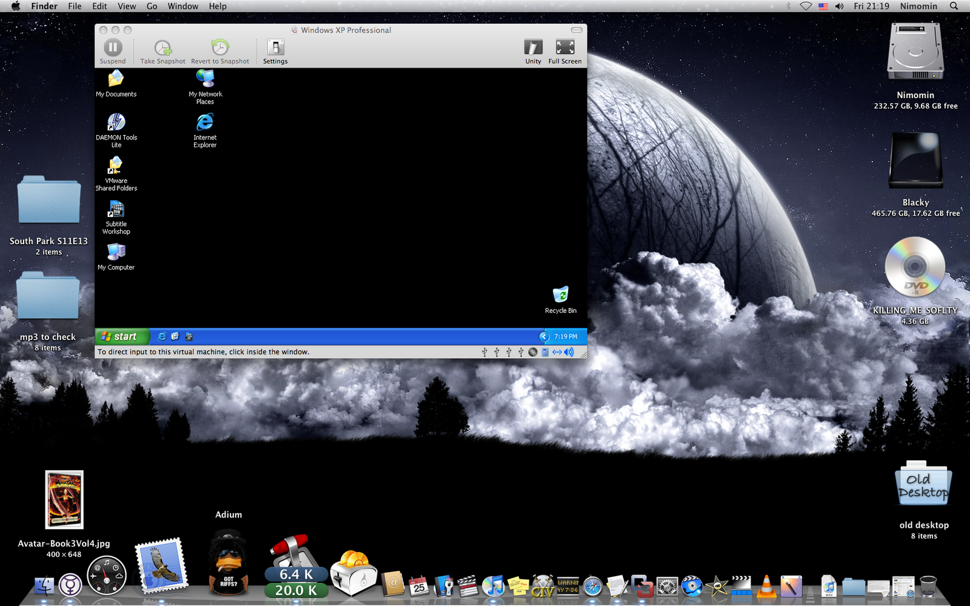Open the Go menu
This screenshot has width=970, height=606.
(x=152, y=6)
